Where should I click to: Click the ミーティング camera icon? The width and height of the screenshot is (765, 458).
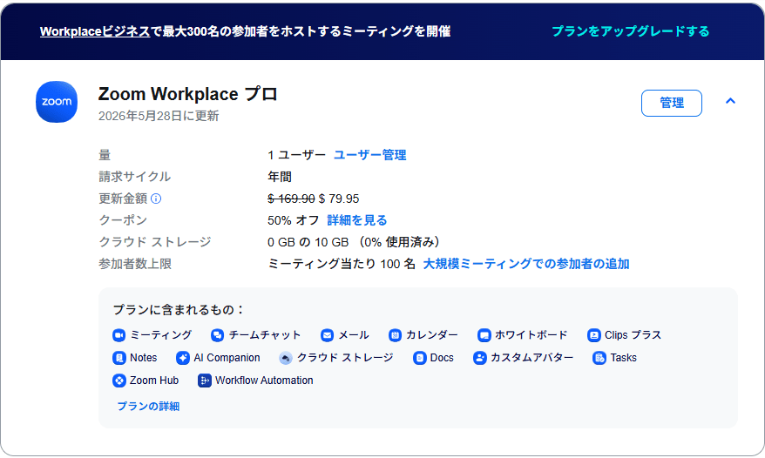click(x=119, y=335)
